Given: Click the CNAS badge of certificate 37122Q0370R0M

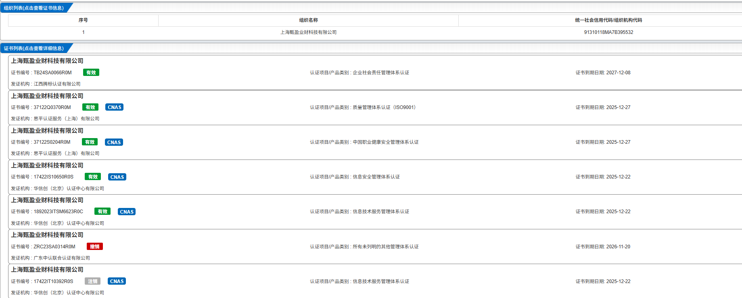Looking at the screenshot, I should click(x=115, y=107).
